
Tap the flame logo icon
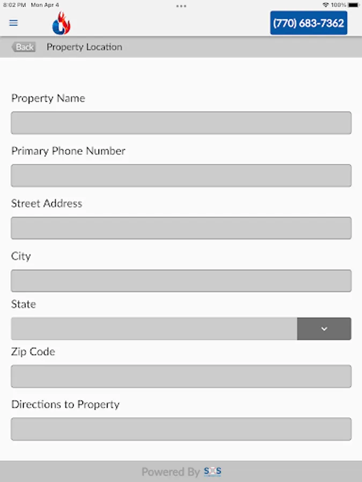62,23
